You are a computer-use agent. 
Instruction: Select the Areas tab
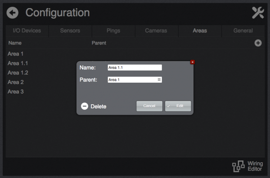pos(200,31)
